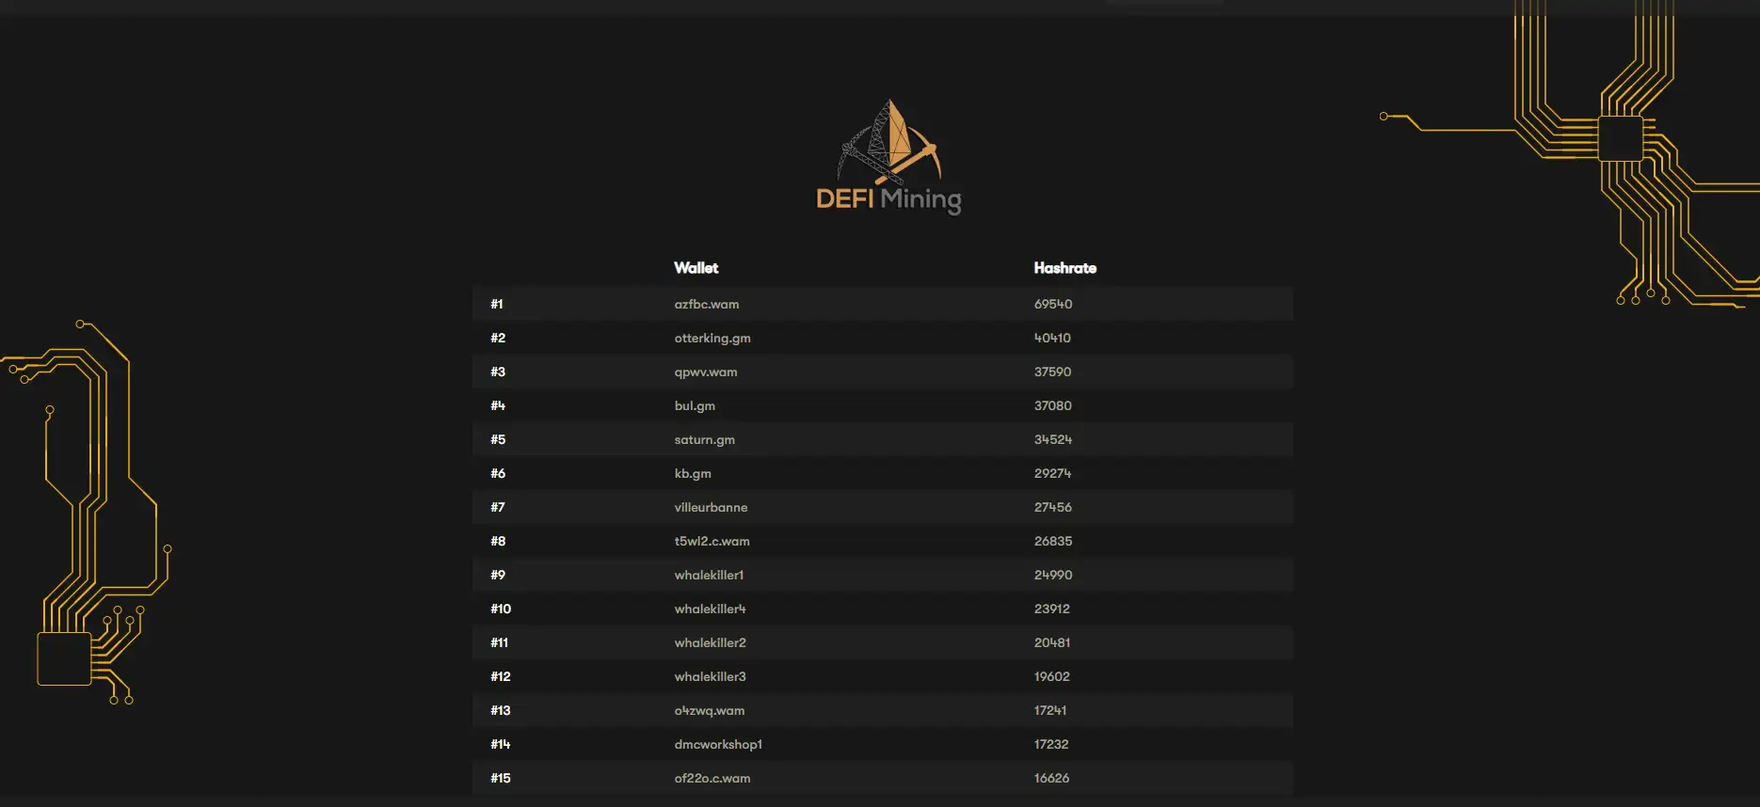Screen dimensions: 1760x807
Task: Click the Wallet column header
Action: 696,268
